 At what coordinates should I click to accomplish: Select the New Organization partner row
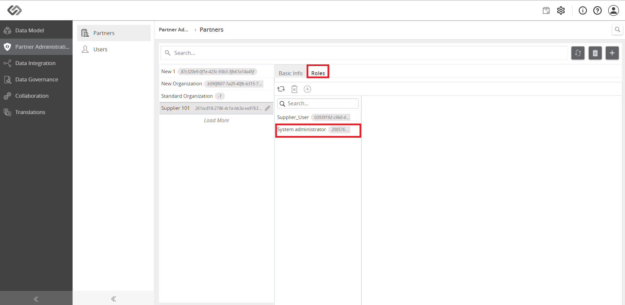click(x=216, y=84)
